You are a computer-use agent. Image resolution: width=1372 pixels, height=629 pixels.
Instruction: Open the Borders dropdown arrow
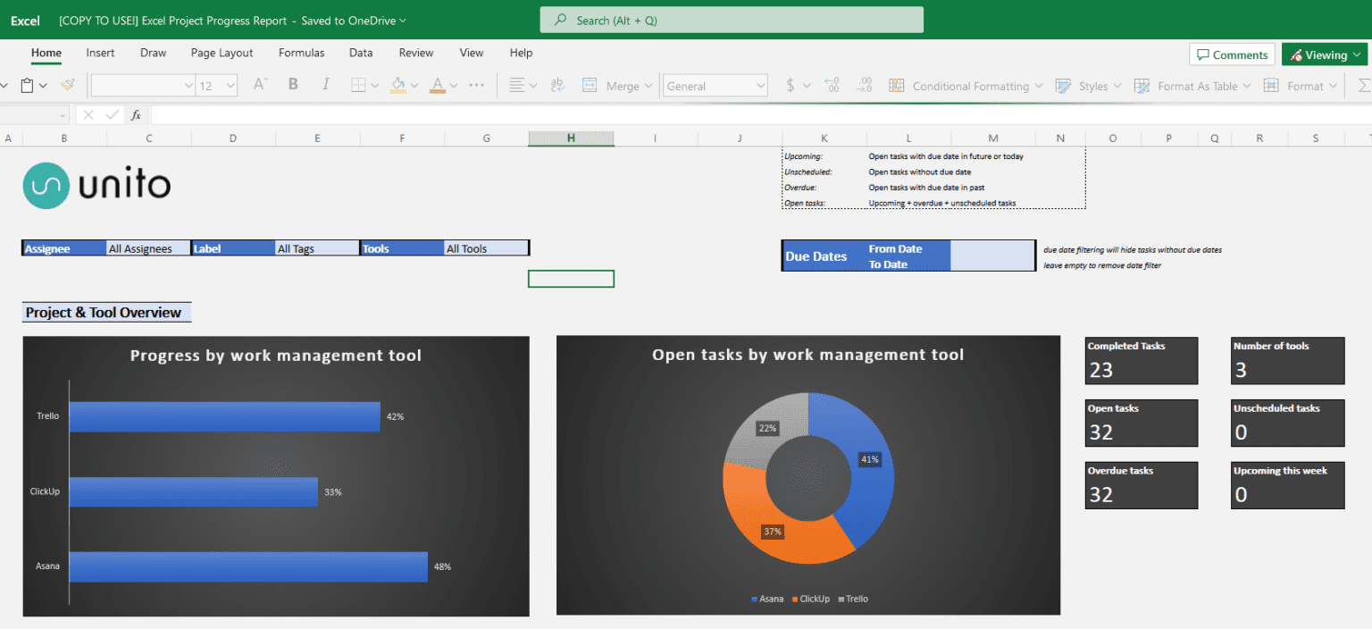(x=375, y=85)
